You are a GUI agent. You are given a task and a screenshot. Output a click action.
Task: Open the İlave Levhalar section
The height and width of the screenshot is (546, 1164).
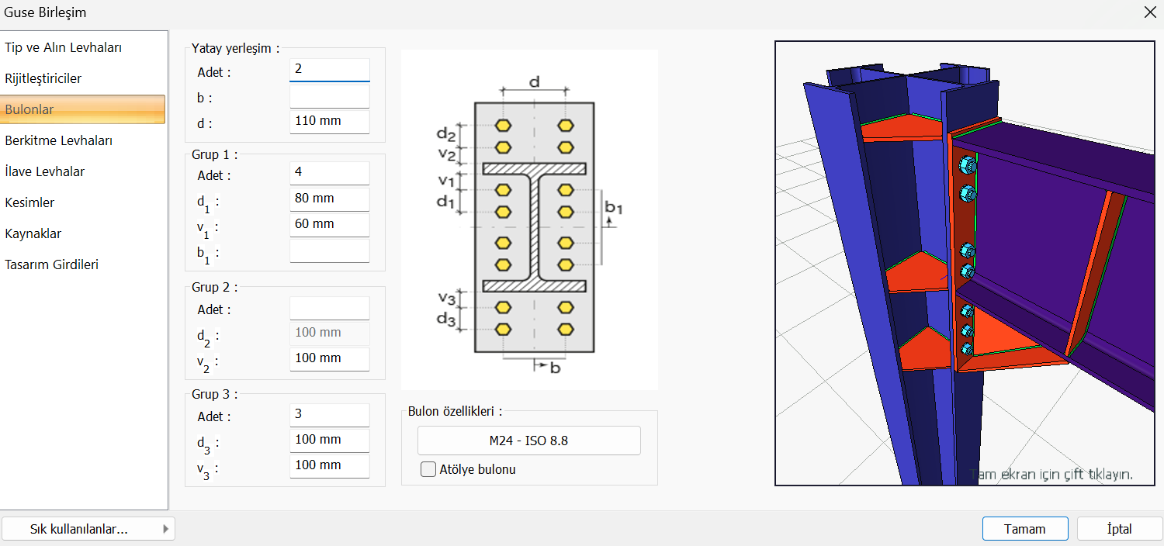point(45,171)
